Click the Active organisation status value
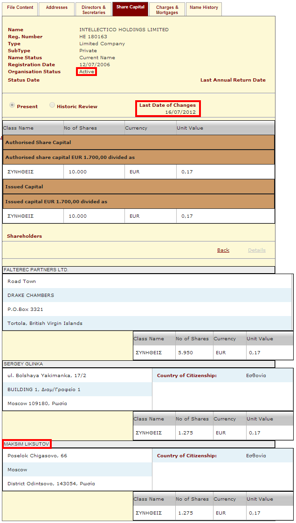 [x=87, y=72]
